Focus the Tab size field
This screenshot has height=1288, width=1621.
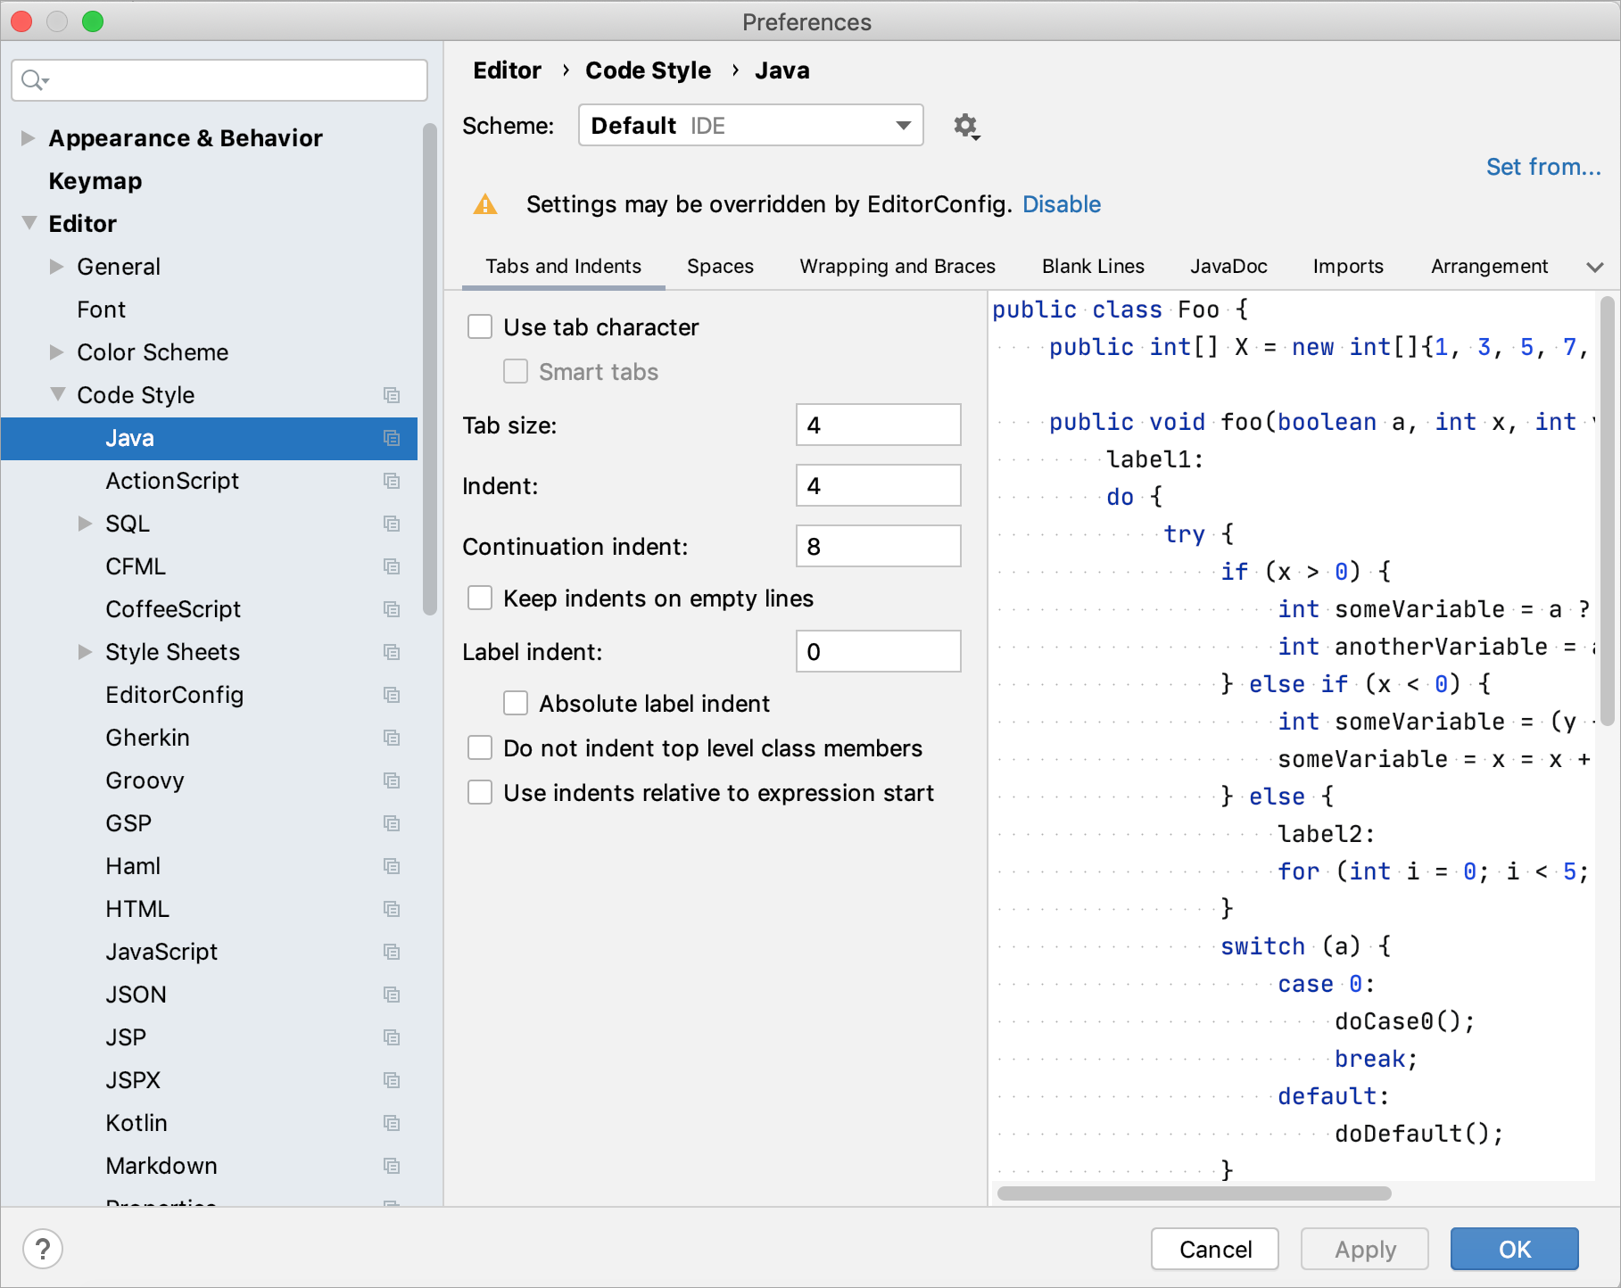click(879, 425)
